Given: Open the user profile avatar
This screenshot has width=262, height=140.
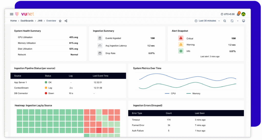Looking at the screenshot, I should (x=243, y=14).
